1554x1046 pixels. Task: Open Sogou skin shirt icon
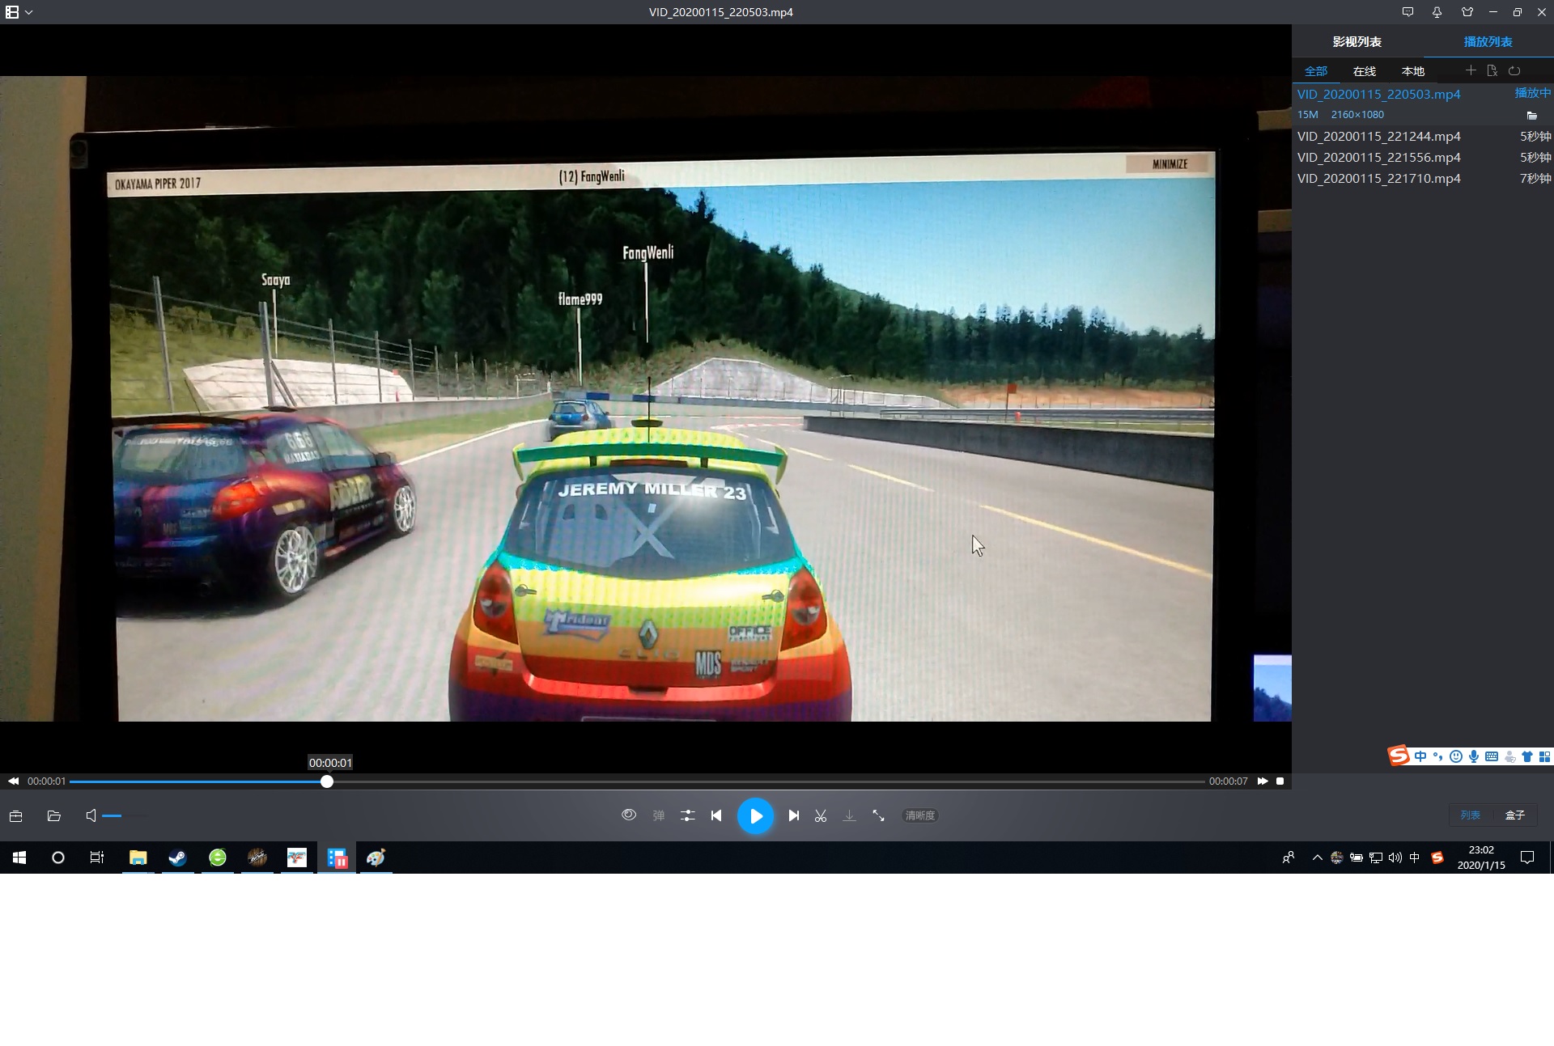[1526, 756]
